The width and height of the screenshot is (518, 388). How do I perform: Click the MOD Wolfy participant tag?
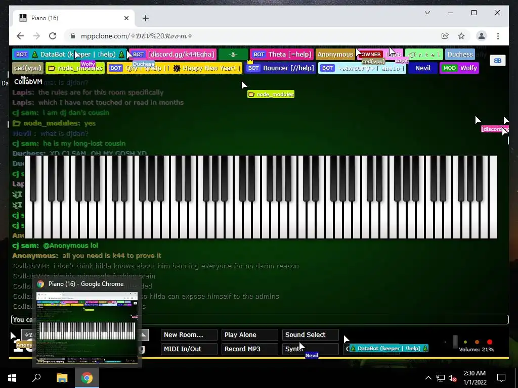(459, 68)
